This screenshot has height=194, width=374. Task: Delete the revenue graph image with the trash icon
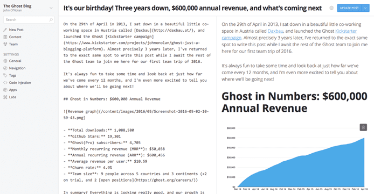pyautogui.click(x=363, y=127)
